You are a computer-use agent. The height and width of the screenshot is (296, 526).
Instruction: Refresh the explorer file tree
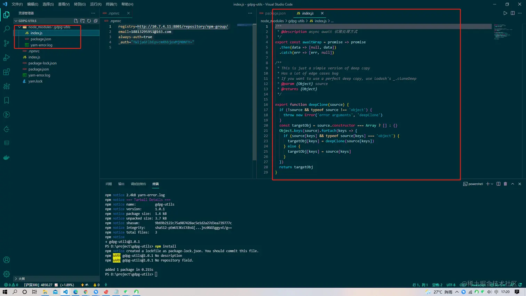pos(89,21)
